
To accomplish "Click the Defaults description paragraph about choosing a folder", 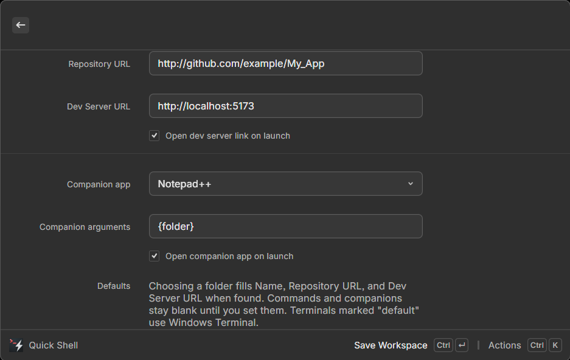I will click(x=284, y=304).
